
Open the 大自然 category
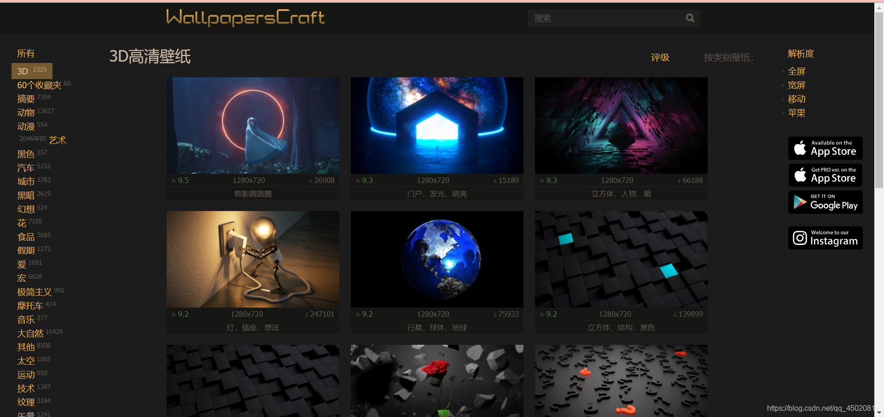coord(30,333)
